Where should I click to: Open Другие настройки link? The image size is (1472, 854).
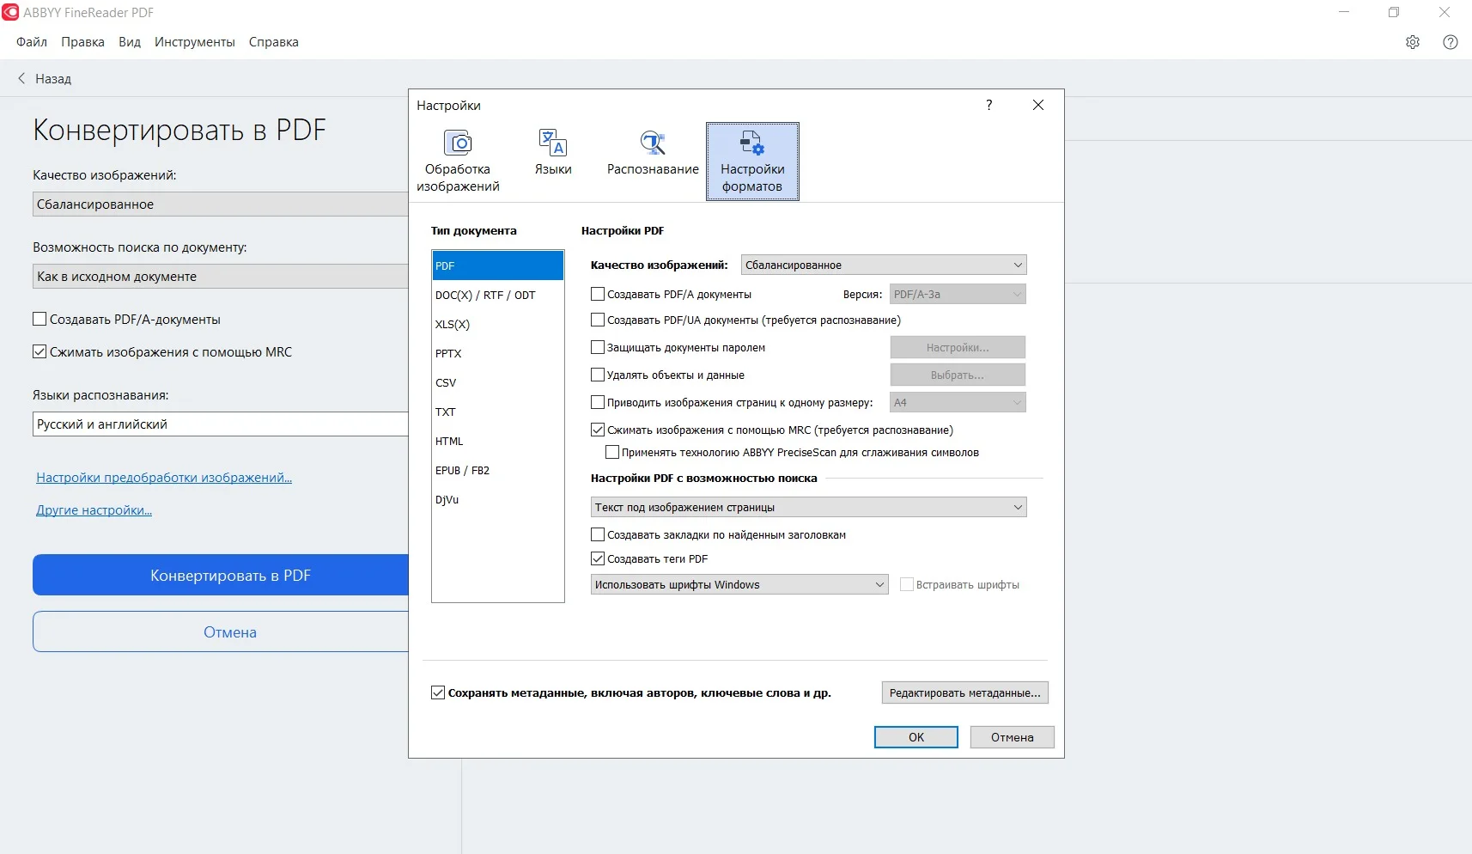point(94,510)
